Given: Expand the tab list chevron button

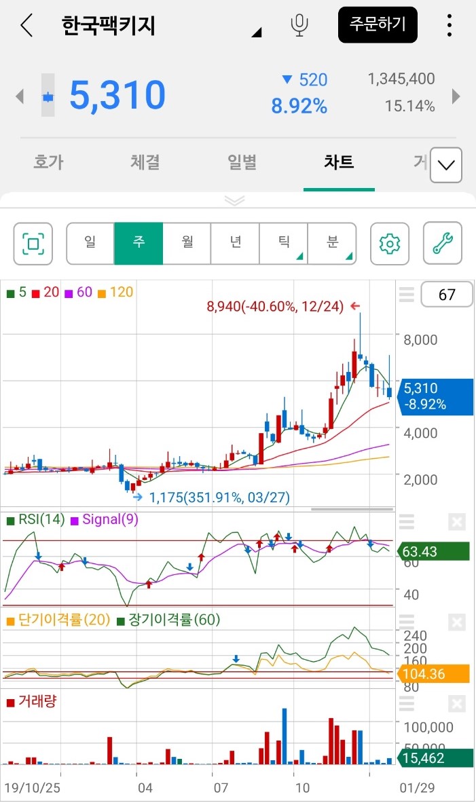Looking at the screenshot, I should 445,165.
